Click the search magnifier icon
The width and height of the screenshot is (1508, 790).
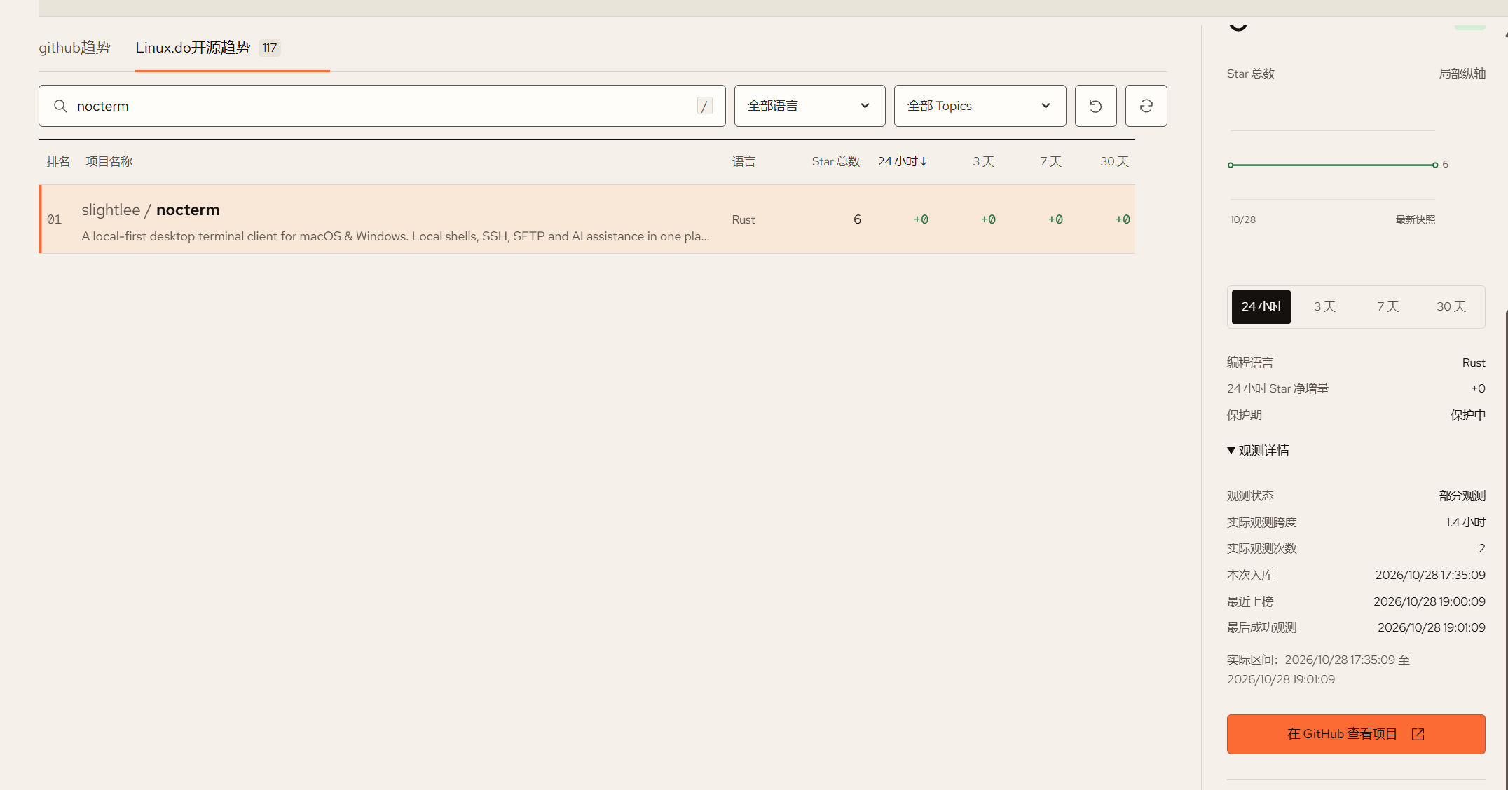tap(60, 106)
